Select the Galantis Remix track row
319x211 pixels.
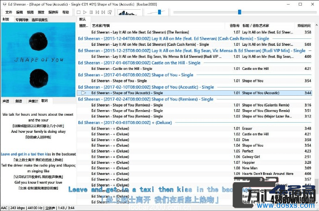194,105
